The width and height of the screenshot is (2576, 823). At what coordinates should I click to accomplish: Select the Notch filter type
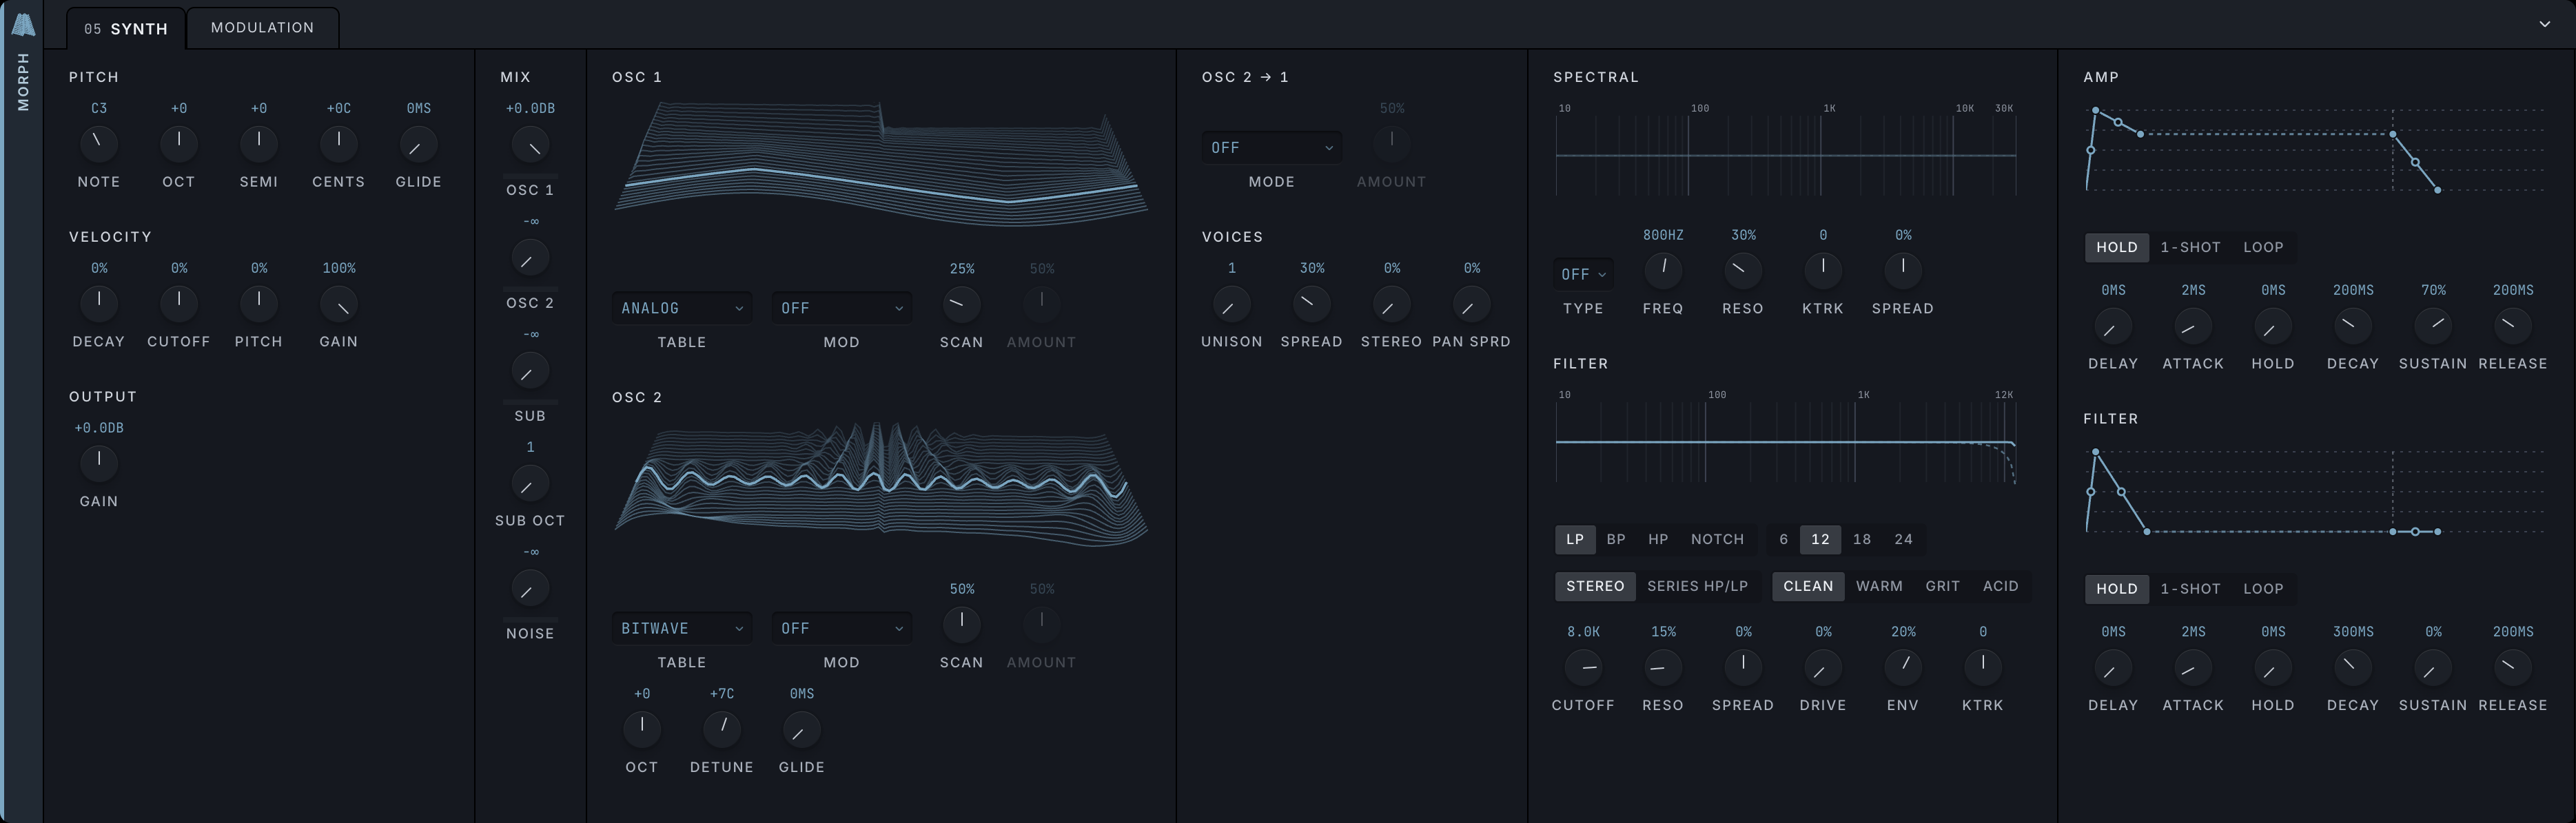click(1717, 539)
